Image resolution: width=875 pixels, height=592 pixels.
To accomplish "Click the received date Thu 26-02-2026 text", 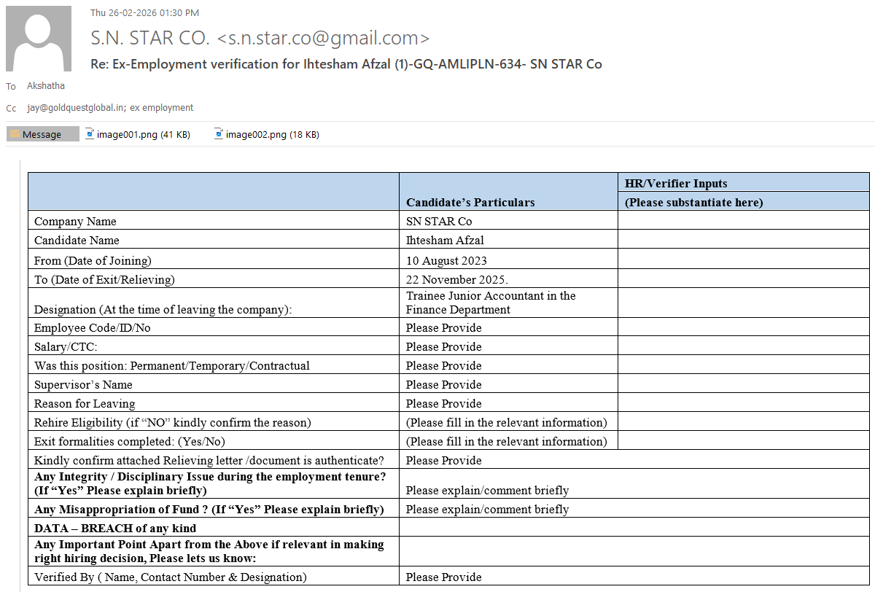I will click(x=144, y=13).
